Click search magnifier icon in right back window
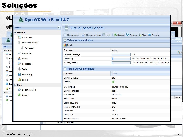183x137 pixels. pos(179,52)
